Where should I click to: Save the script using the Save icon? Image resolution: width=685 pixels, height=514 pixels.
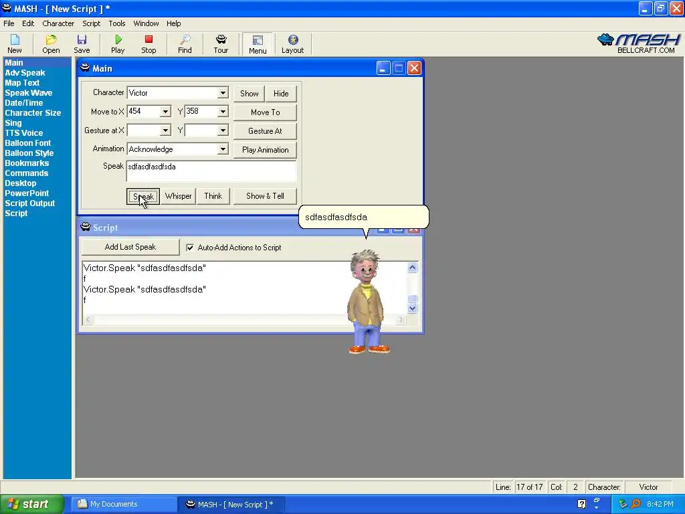pyautogui.click(x=82, y=44)
